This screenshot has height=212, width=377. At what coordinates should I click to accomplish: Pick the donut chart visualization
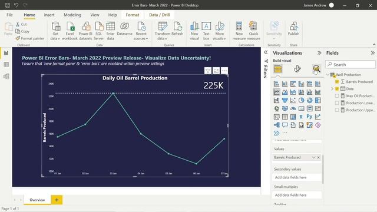pos(309,100)
